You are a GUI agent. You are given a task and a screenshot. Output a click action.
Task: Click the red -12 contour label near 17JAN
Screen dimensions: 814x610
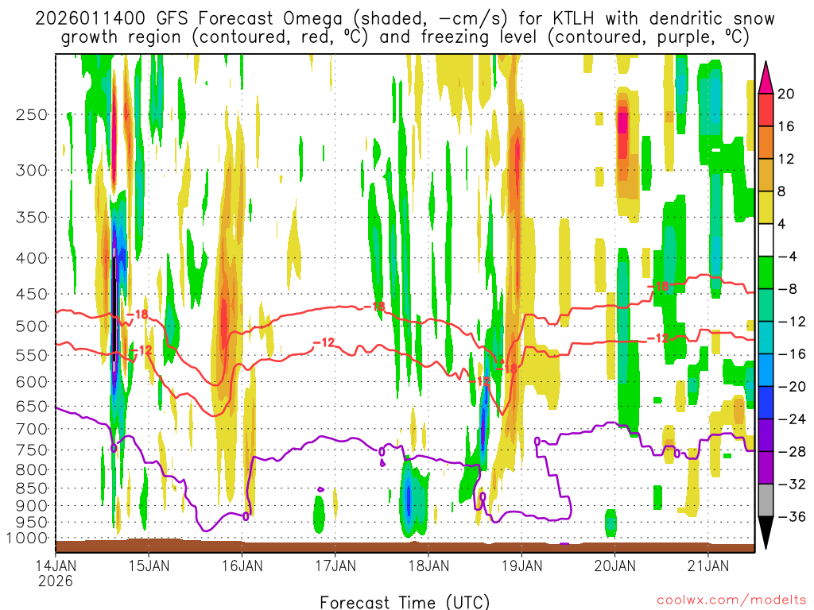[324, 343]
